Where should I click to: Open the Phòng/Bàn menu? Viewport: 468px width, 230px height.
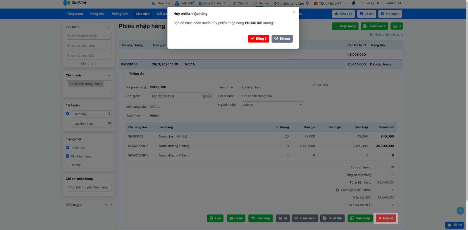(x=120, y=14)
